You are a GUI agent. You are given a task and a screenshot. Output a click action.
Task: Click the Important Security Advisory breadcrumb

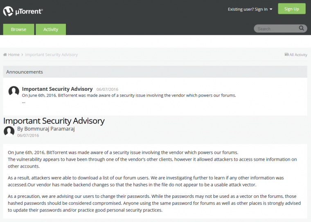(x=52, y=54)
